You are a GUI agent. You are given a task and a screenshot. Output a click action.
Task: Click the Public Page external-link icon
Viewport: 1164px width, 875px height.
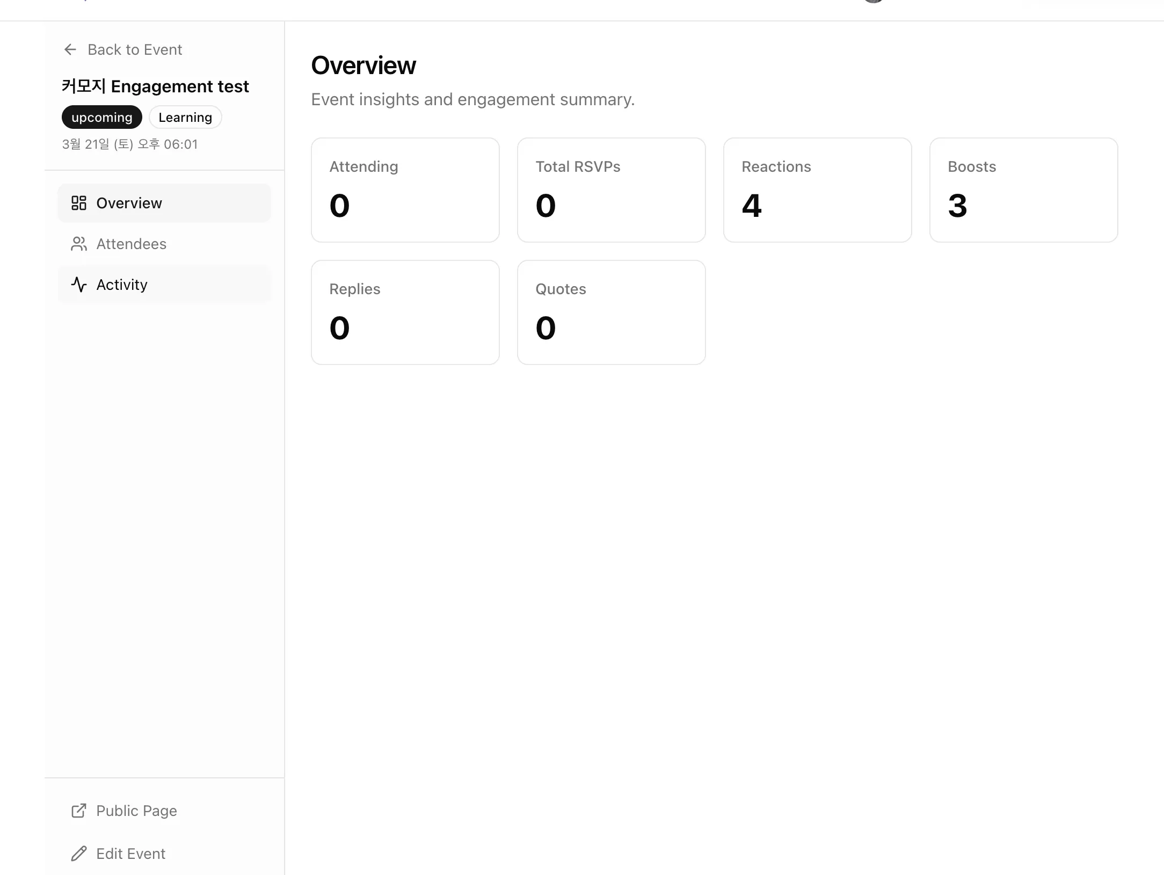[x=79, y=811]
